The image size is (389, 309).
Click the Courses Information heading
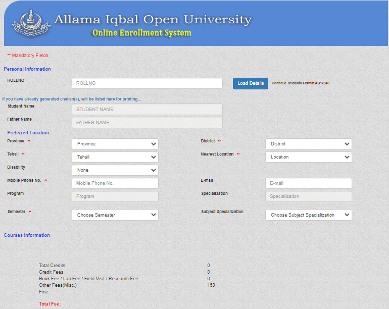pyautogui.click(x=27, y=235)
